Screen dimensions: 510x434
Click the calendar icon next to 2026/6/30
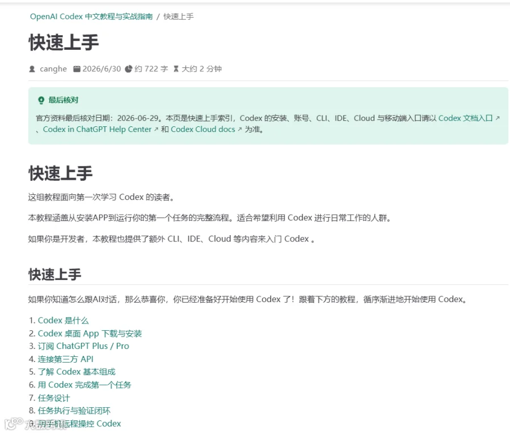click(x=76, y=69)
